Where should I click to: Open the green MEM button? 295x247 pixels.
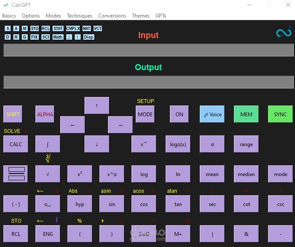(246, 114)
